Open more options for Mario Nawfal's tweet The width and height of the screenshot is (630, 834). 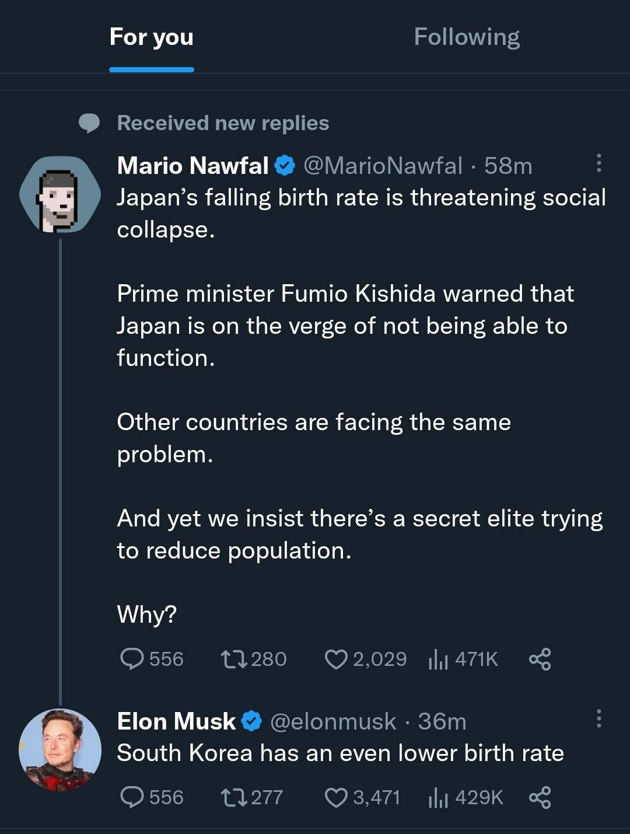pos(598,163)
